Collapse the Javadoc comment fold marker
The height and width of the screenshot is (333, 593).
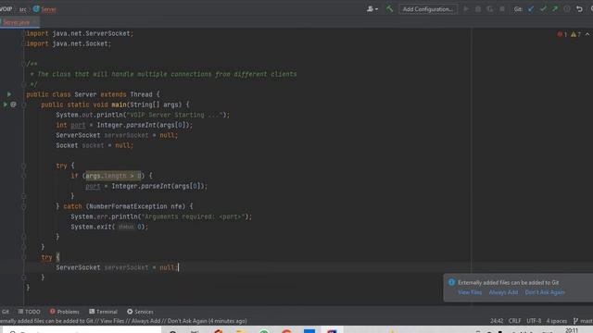[x=24, y=64]
